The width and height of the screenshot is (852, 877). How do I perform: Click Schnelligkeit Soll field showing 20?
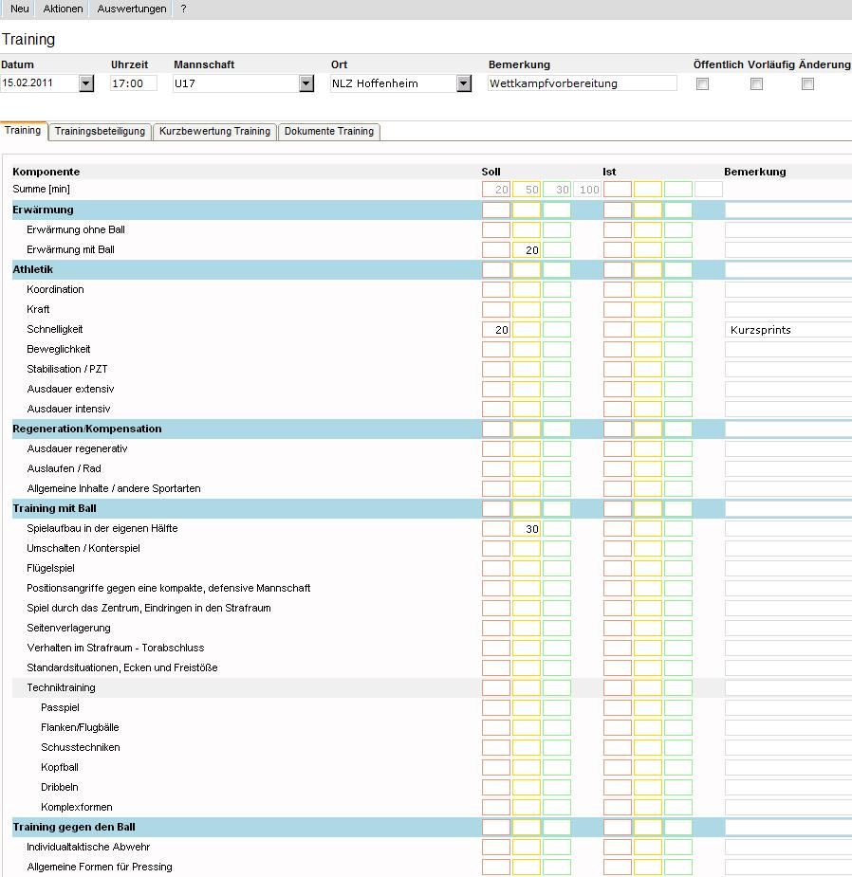pos(496,330)
